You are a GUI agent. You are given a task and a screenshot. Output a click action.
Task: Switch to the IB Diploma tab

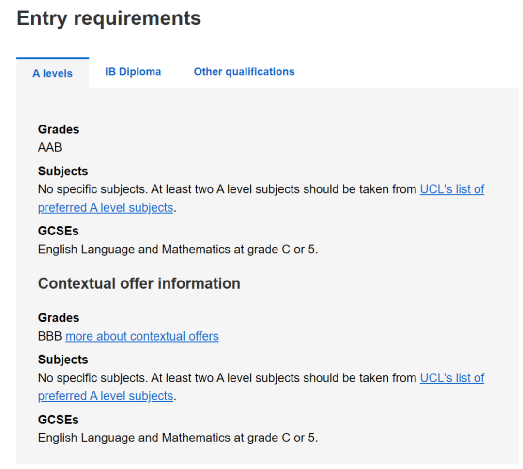click(x=133, y=72)
